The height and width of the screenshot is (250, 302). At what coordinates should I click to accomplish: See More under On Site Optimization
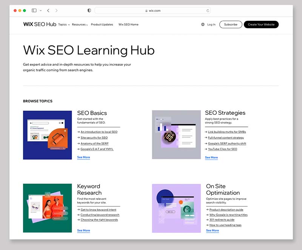[x=213, y=230]
